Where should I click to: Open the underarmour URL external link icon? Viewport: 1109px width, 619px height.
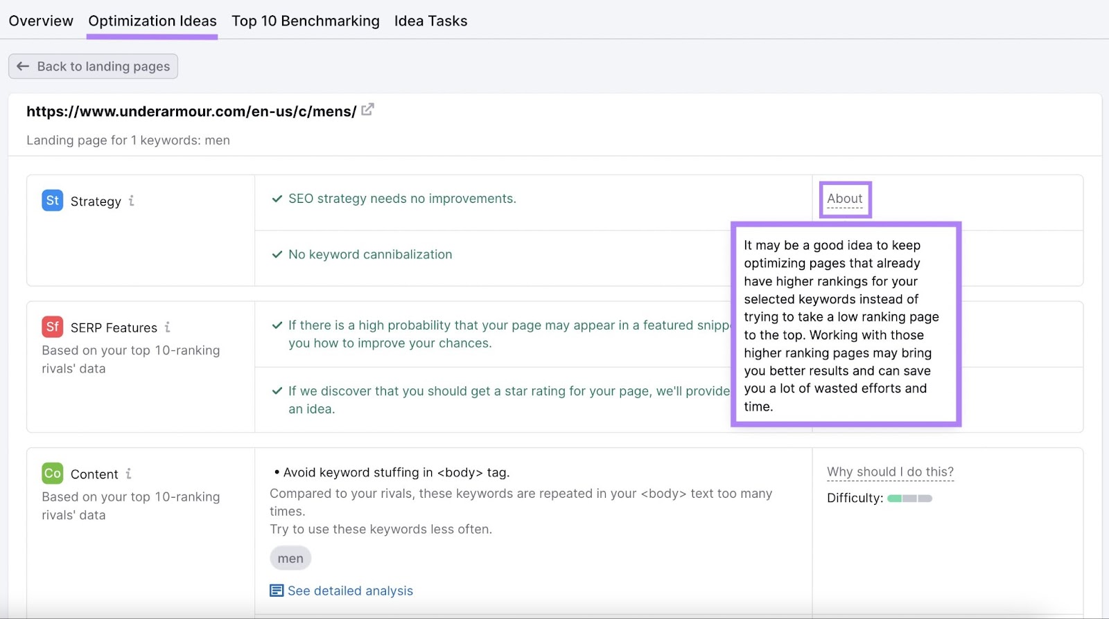point(367,109)
